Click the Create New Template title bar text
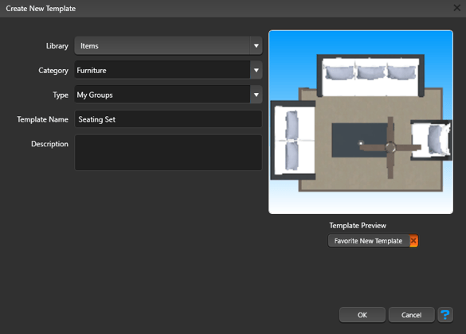Screen dimensions: 466x334 [x=41, y=9]
